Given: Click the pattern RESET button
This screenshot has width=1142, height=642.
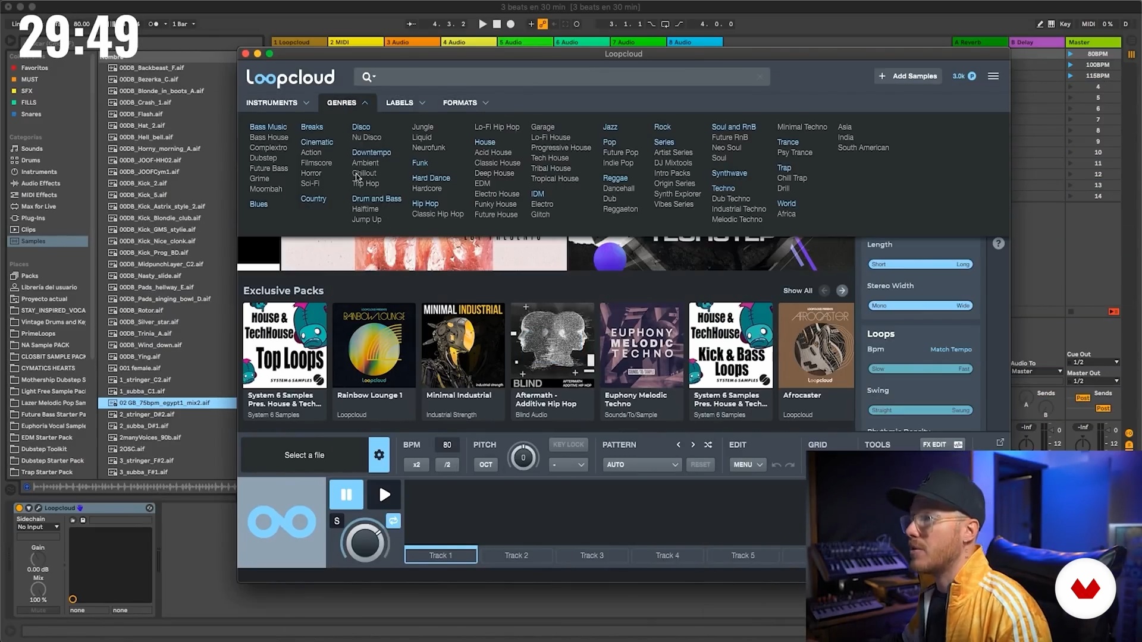Looking at the screenshot, I should point(701,465).
